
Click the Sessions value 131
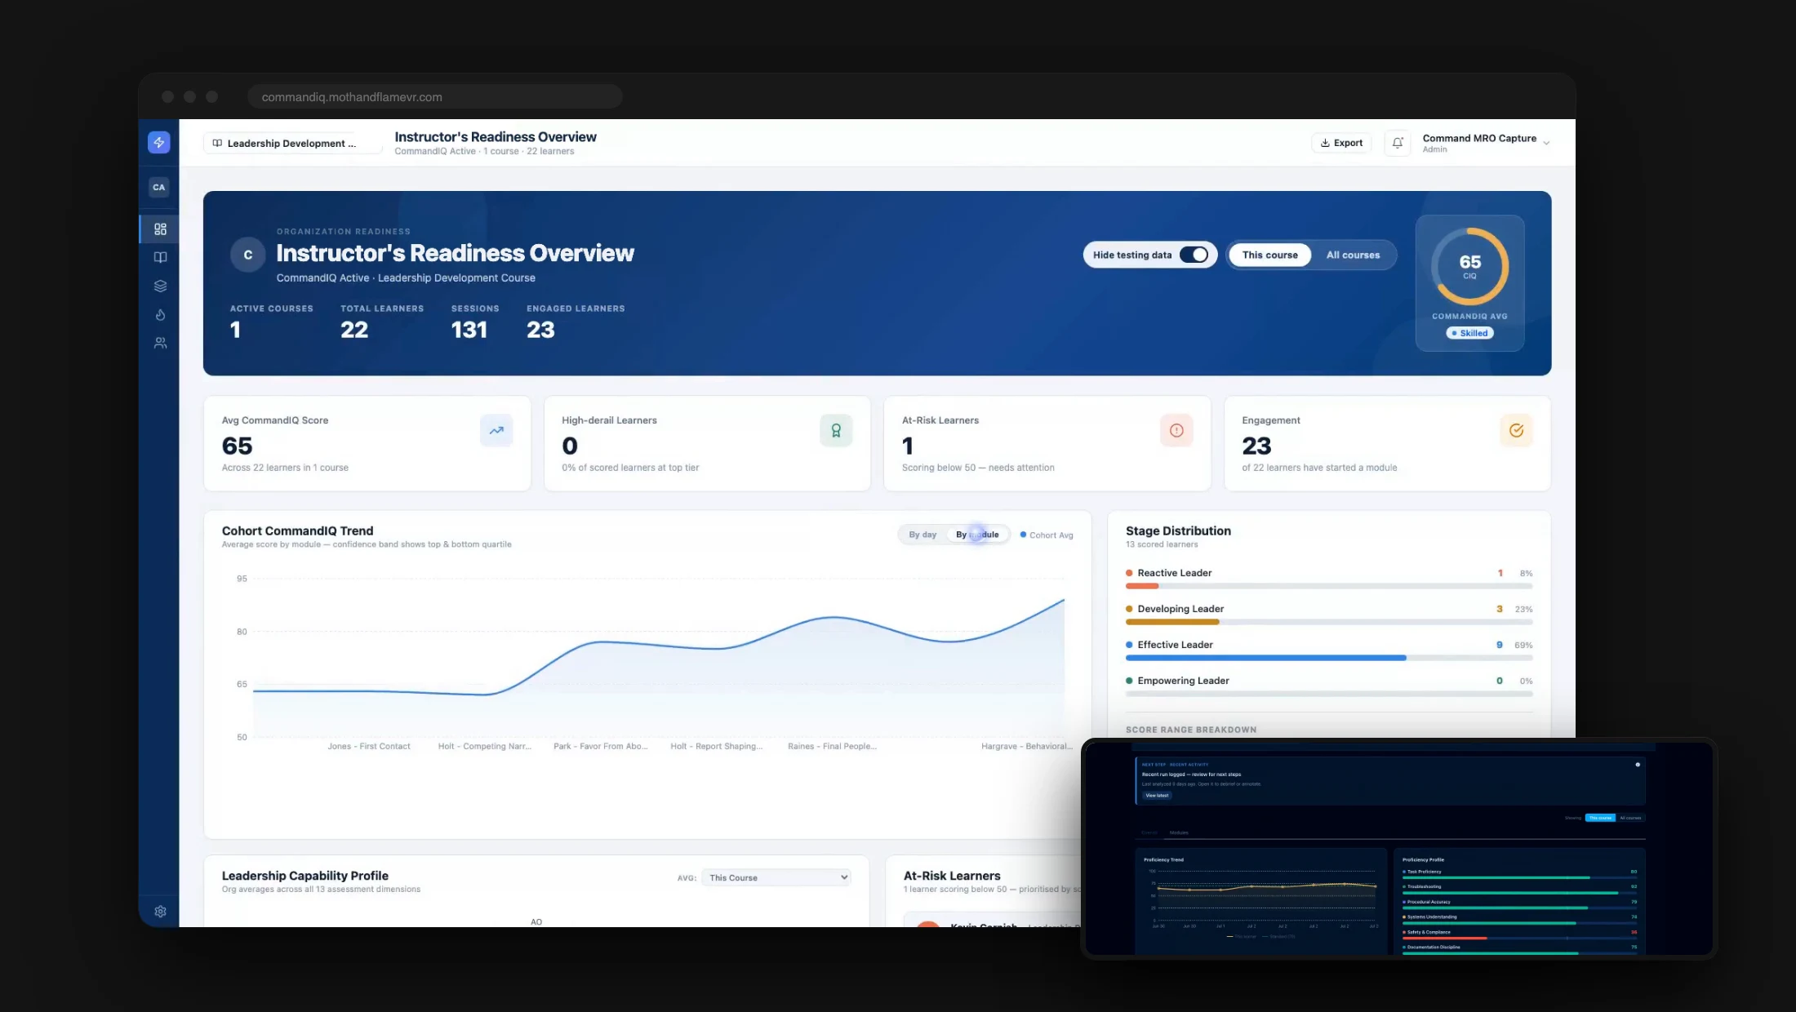tap(469, 330)
